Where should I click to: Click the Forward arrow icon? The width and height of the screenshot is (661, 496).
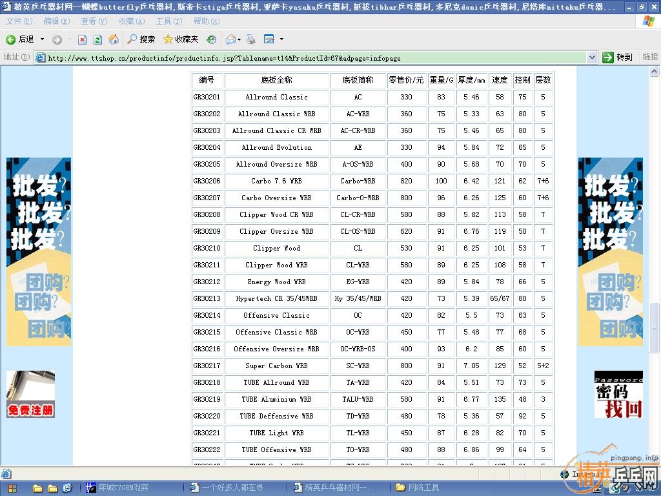click(57, 39)
